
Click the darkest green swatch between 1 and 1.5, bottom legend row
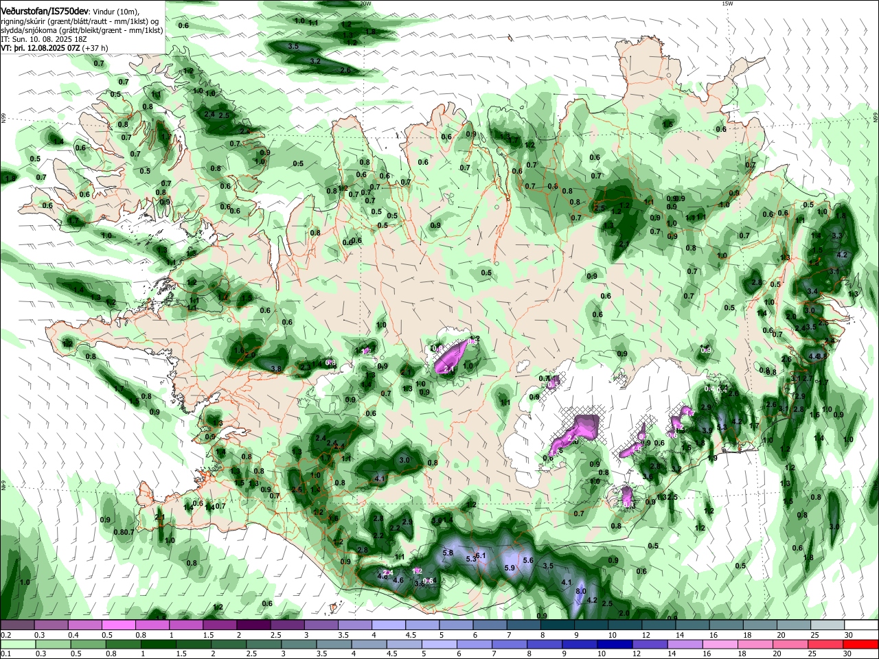[159, 645]
